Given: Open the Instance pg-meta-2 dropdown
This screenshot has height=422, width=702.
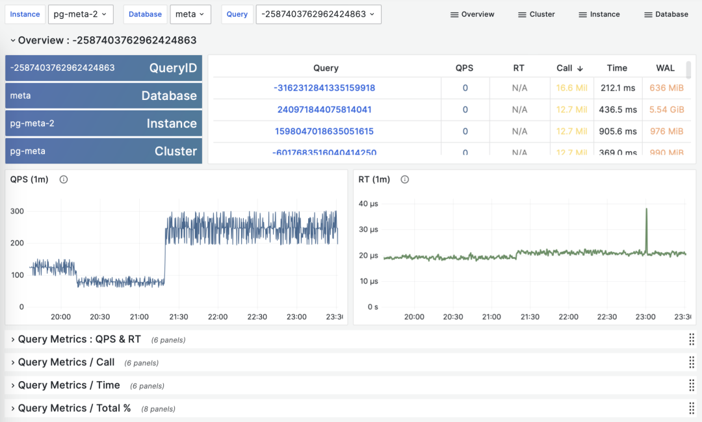Looking at the screenshot, I should pos(81,14).
